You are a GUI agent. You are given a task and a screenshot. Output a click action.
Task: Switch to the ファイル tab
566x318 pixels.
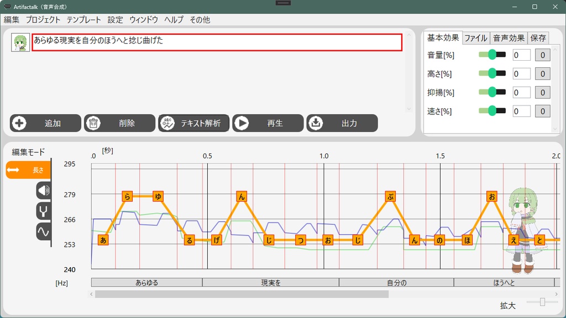click(x=476, y=38)
